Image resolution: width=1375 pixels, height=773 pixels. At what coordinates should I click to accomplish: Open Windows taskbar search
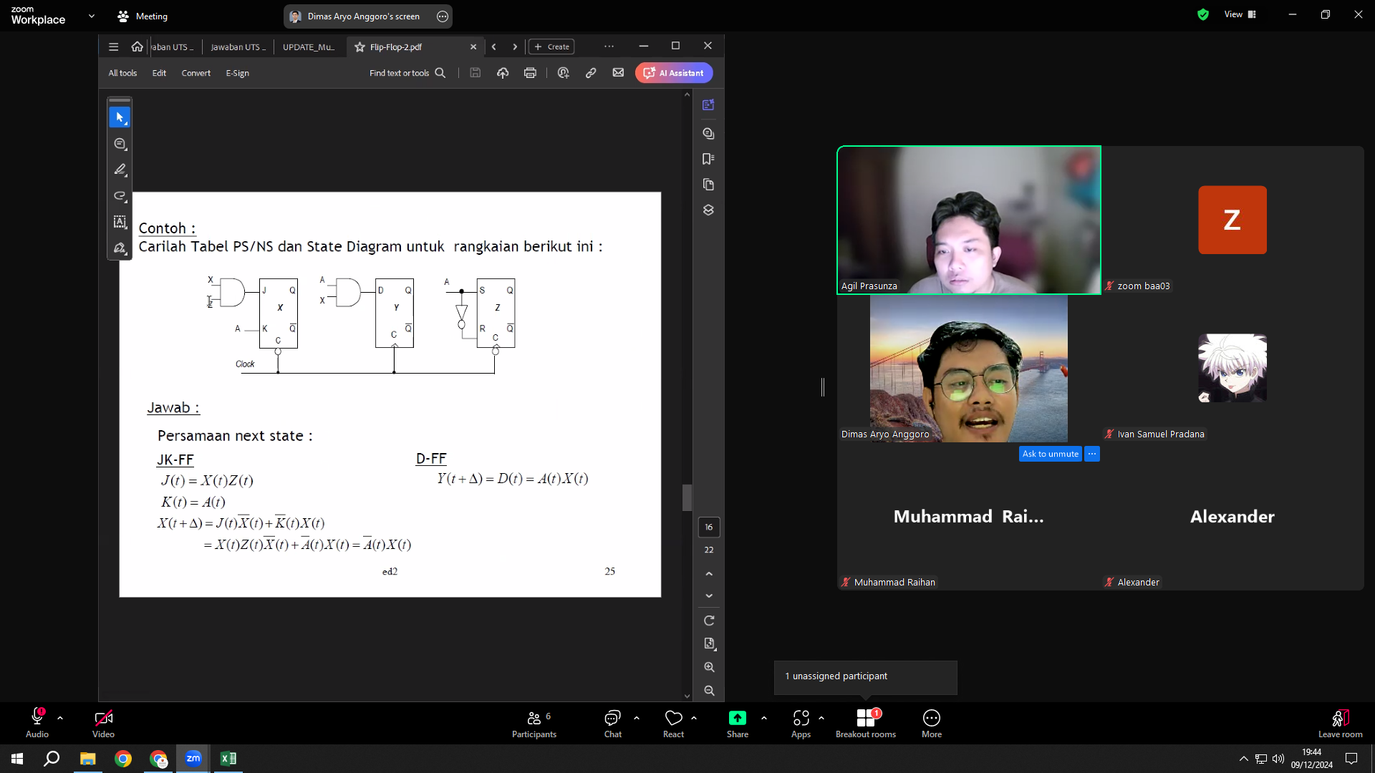(52, 759)
